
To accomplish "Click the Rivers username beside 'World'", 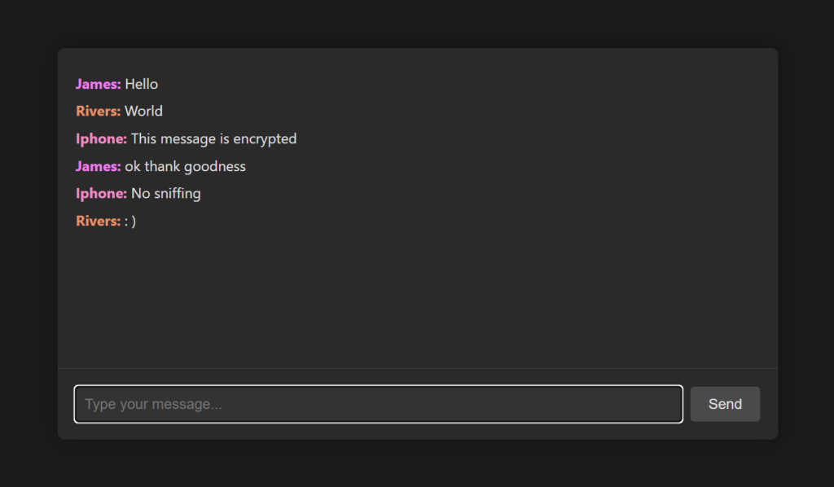I will [98, 111].
